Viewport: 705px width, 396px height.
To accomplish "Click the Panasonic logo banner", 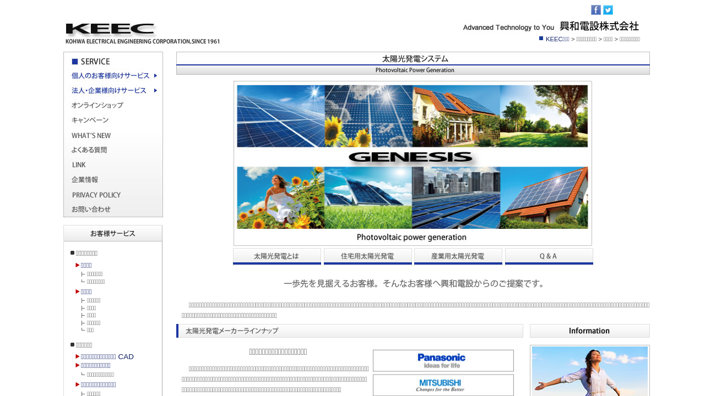I will coord(443,361).
